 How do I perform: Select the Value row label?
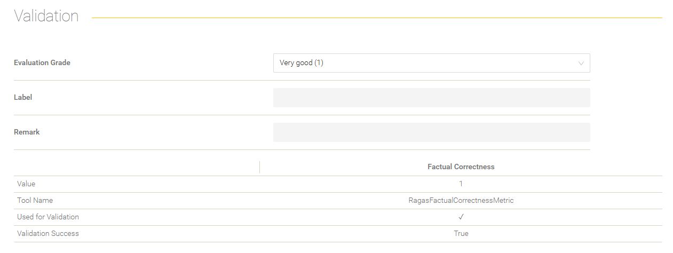(x=26, y=184)
